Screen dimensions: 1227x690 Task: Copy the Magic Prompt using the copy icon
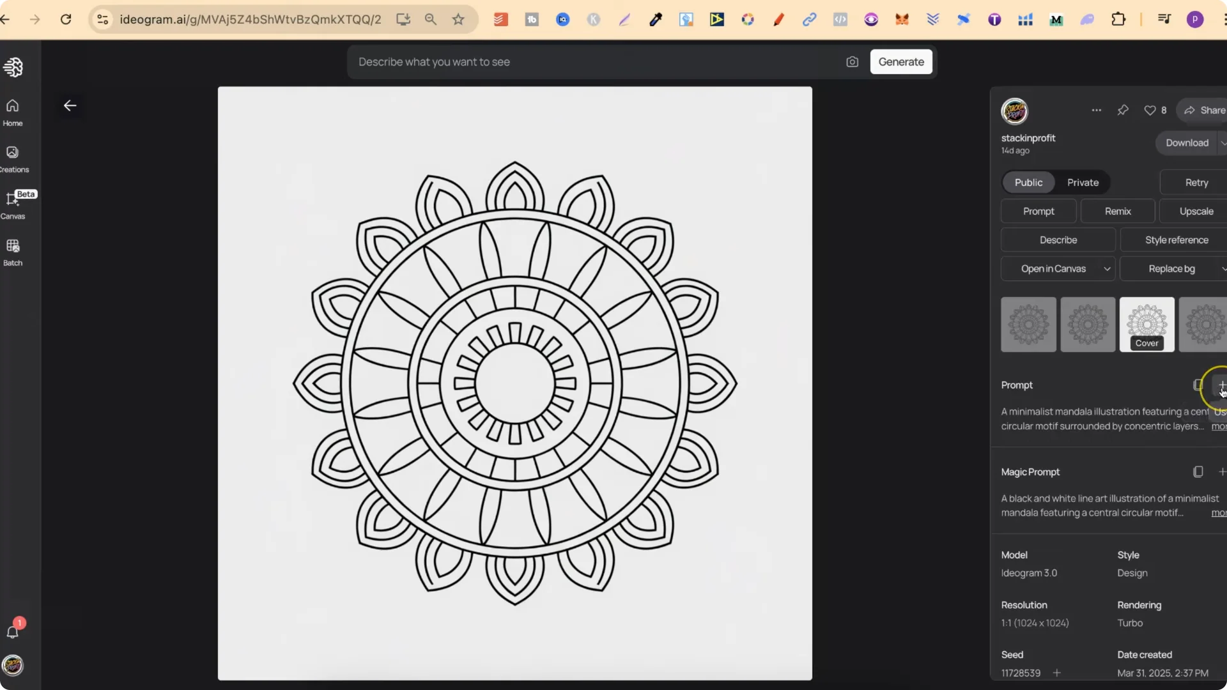pos(1198,471)
